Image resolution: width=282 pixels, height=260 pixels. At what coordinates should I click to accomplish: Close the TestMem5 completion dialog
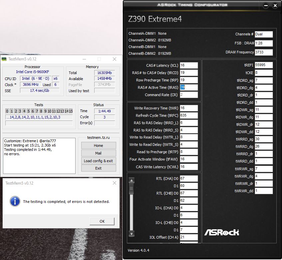(x=115, y=183)
